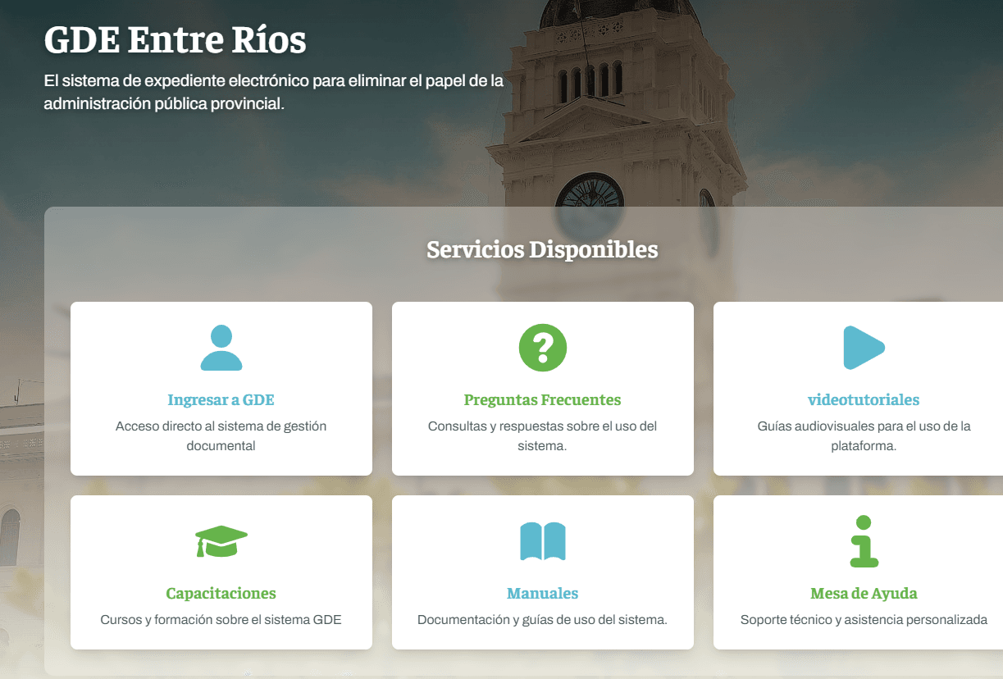Click the graduation cap Capacitaciones icon
The height and width of the screenshot is (679, 1003).
[x=221, y=541]
